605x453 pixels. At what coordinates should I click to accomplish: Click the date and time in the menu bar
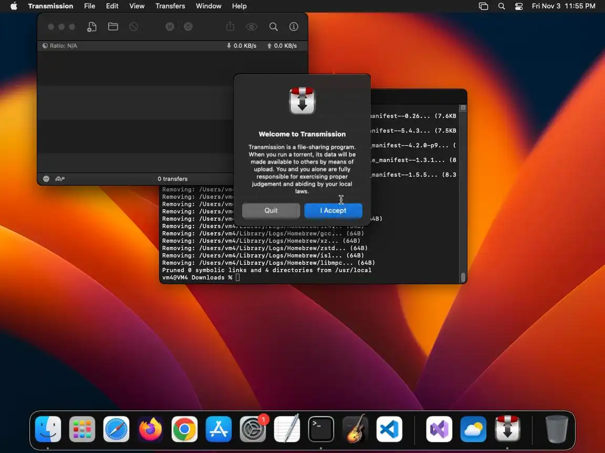click(564, 6)
